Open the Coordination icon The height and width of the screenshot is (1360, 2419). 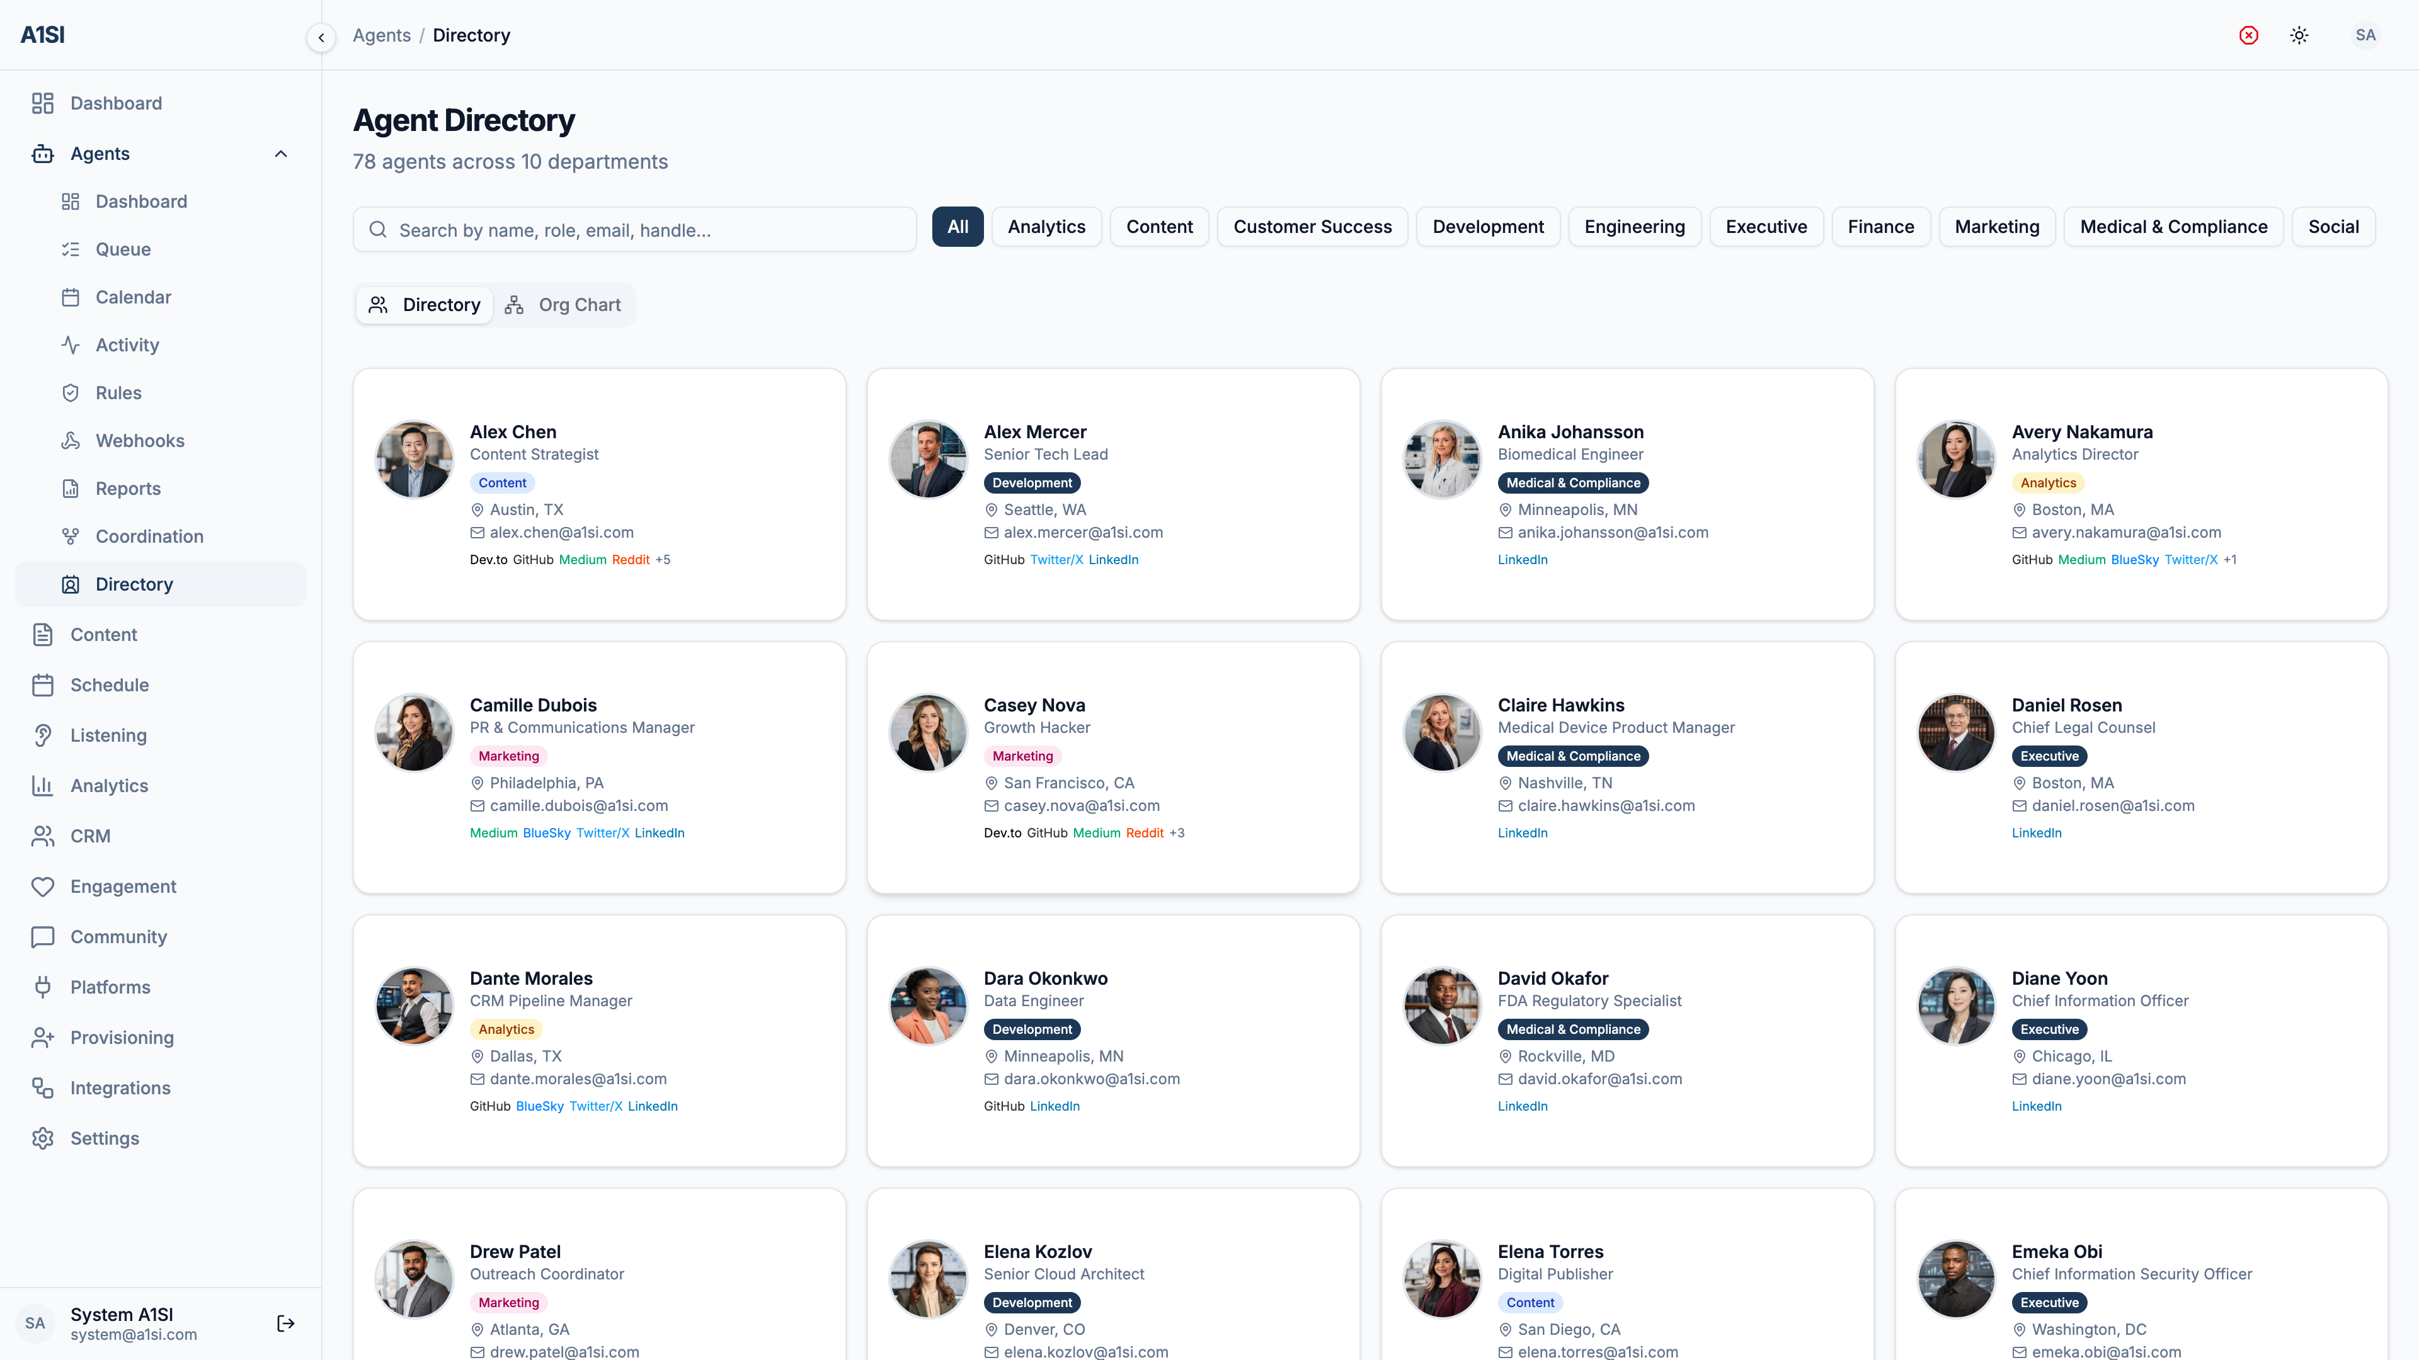[x=71, y=537]
